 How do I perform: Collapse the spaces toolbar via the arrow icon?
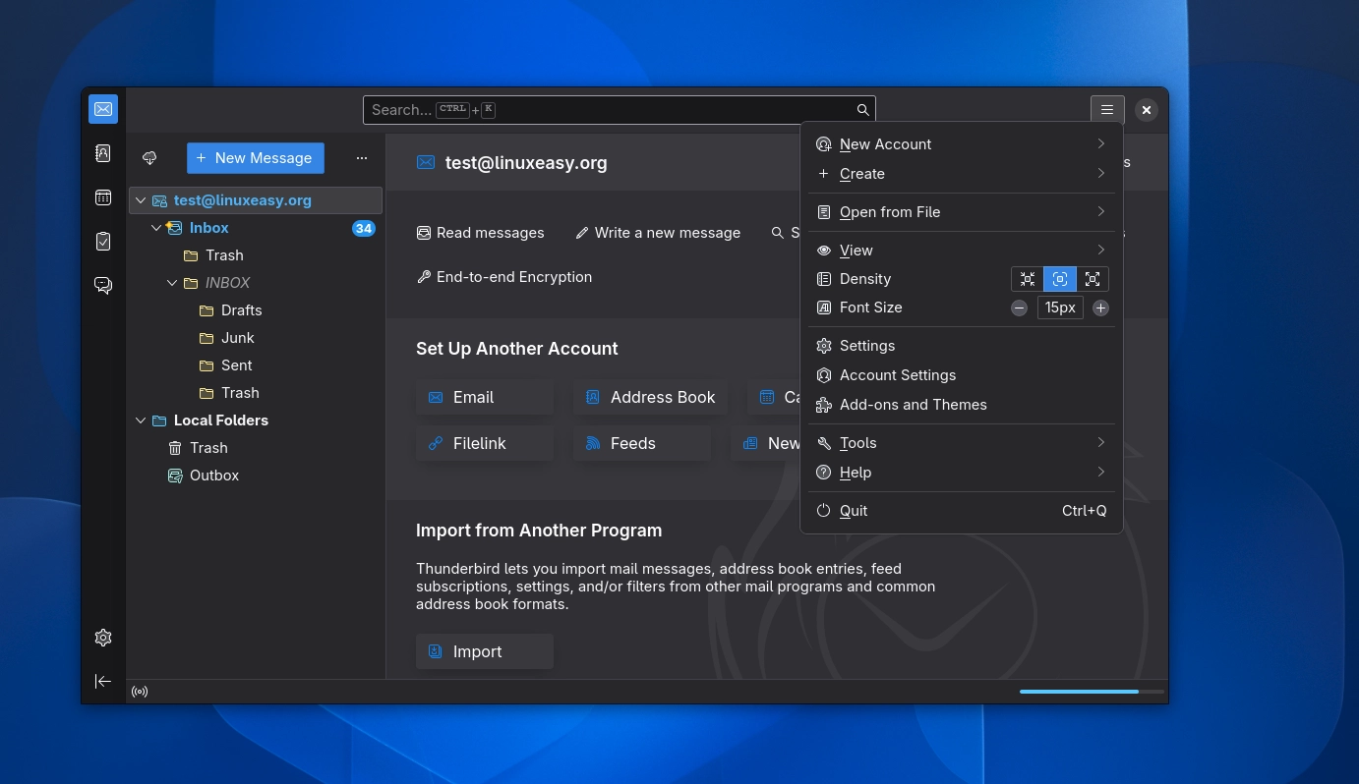[x=103, y=681]
